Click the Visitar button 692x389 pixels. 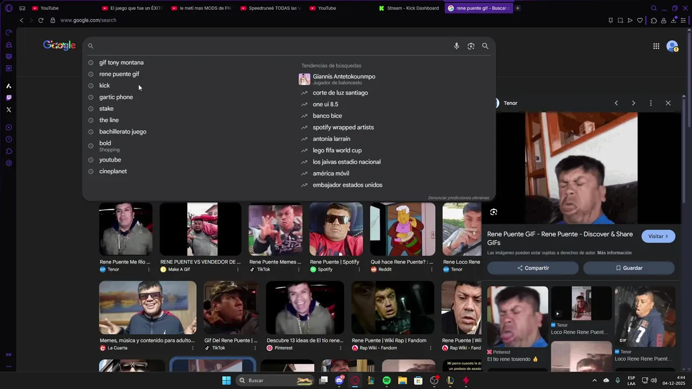point(658,236)
